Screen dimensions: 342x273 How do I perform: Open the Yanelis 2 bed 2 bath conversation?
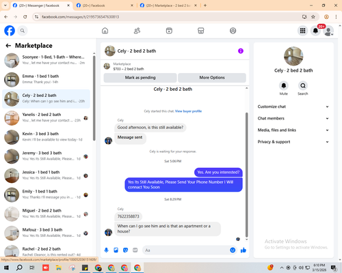(46, 118)
